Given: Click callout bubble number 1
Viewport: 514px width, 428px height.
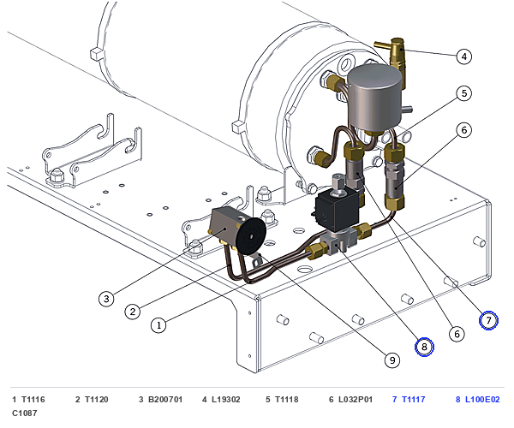Looking at the screenshot, I should 158,325.
